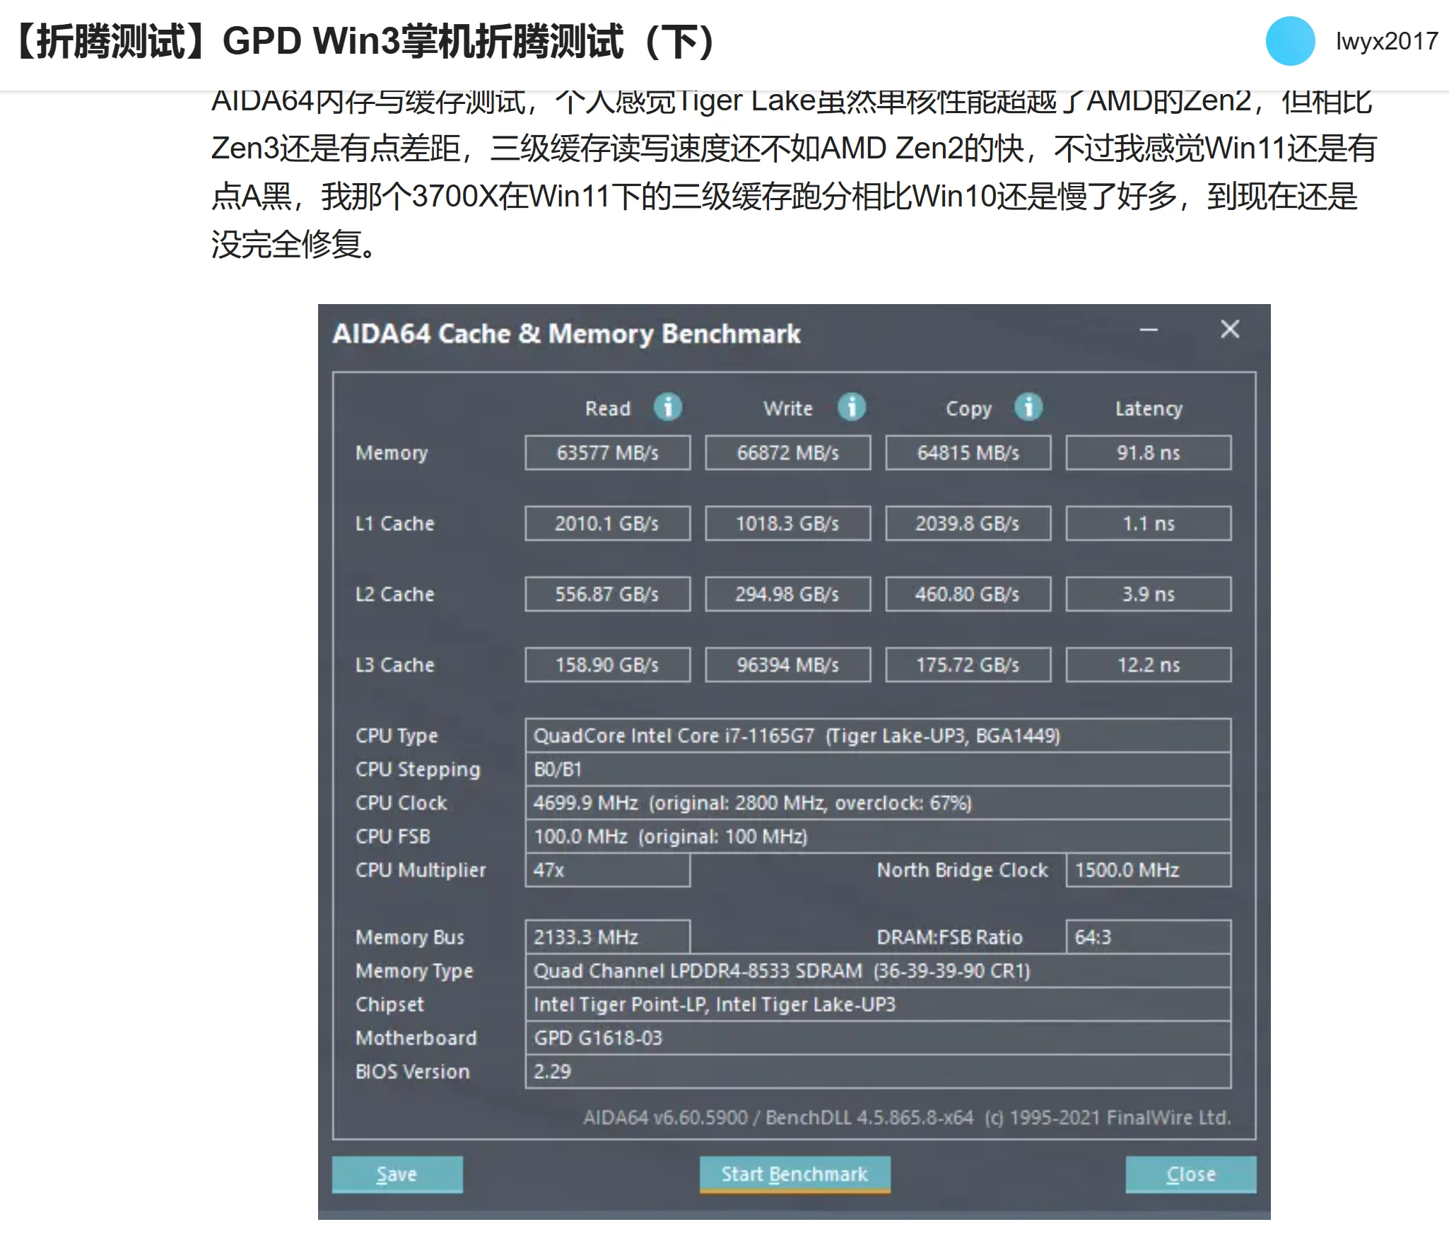Click the CPU Clock value 4699.9 MHz
Screen dimensions: 1449x1234
click(878, 803)
